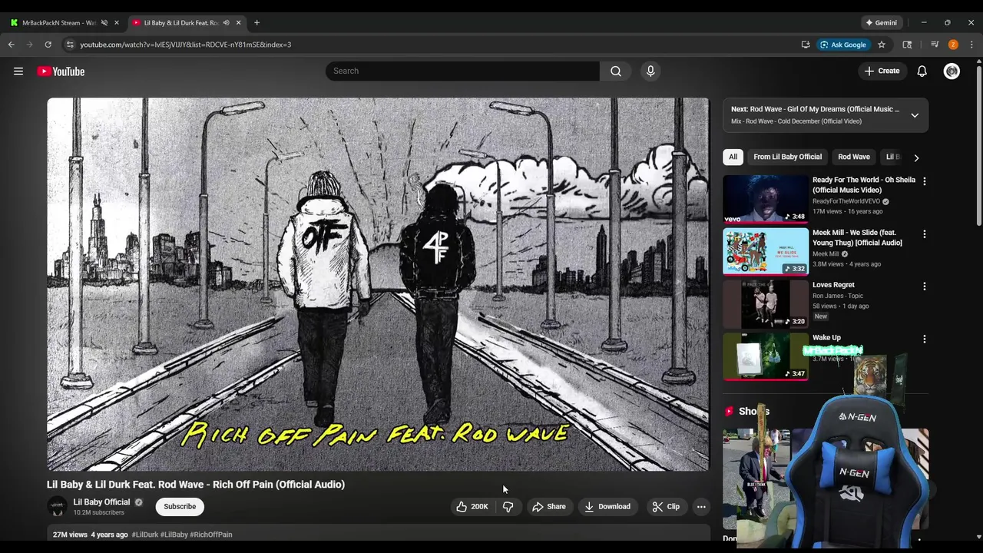The width and height of the screenshot is (983, 553).
Task: Open Meek Mill We Slide thumbnail
Action: 766,251
